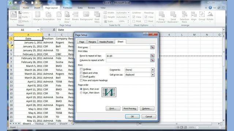Click the range selector icon for Rows to repeat
This screenshot has height=131, width=234.
(x=152, y=56)
